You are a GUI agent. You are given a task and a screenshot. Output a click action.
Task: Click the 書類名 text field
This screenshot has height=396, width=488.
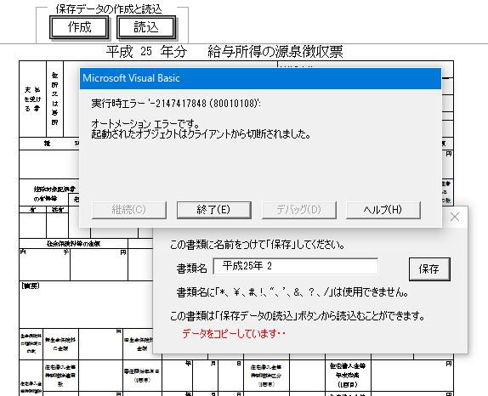tap(296, 266)
